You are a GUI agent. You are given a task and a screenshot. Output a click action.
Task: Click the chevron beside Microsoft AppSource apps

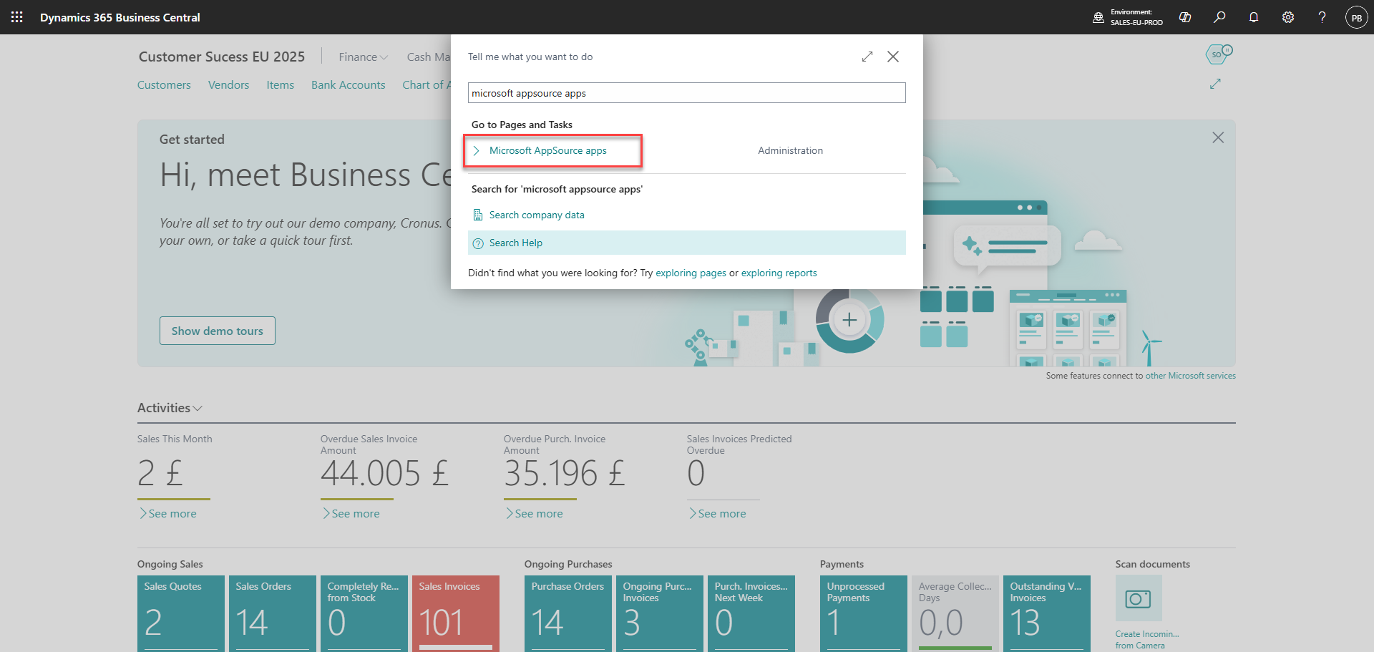click(x=477, y=150)
